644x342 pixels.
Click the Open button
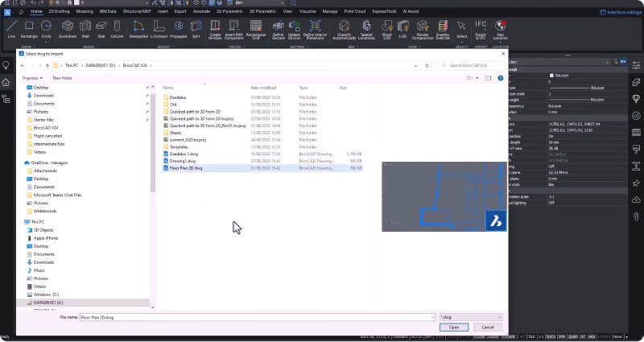tap(454, 328)
